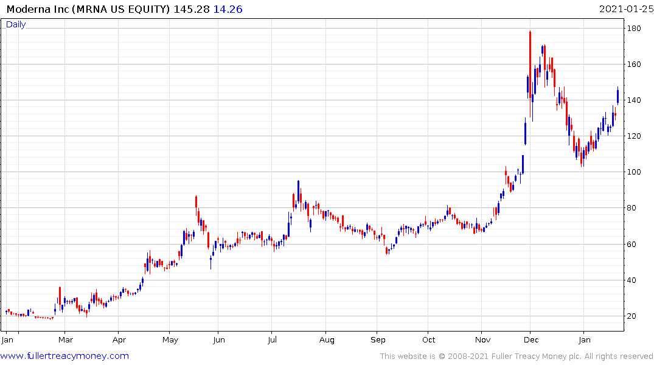Click the Jul month axis label
The height and width of the screenshot is (365, 654).
click(x=272, y=339)
